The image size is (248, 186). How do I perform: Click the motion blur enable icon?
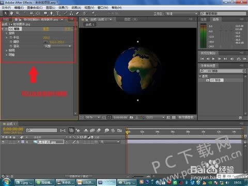coord(99,131)
